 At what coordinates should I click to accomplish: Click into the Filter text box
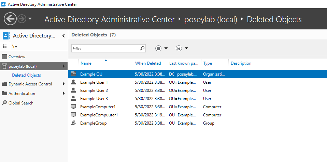click(x=105, y=48)
